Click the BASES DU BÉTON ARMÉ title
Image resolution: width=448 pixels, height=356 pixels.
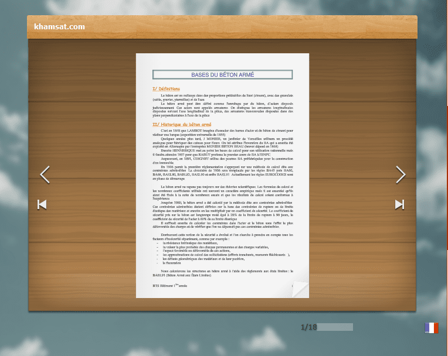223,75
